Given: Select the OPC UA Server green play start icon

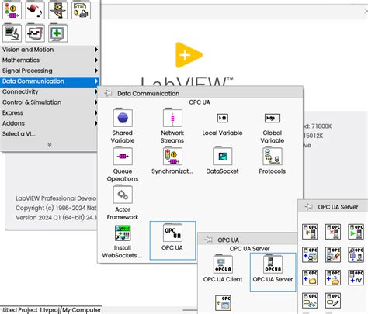Looking at the screenshot, I should click(x=356, y=232).
